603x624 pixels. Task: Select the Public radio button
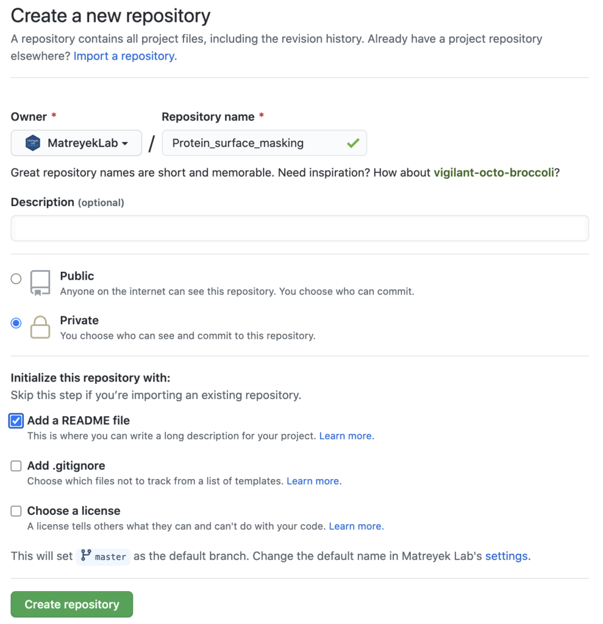pyautogui.click(x=16, y=278)
